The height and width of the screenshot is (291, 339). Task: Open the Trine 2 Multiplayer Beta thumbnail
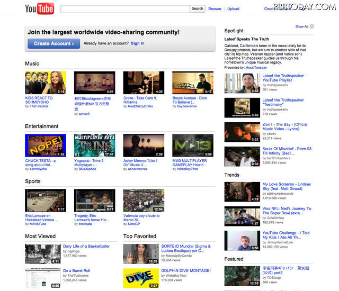point(94,145)
